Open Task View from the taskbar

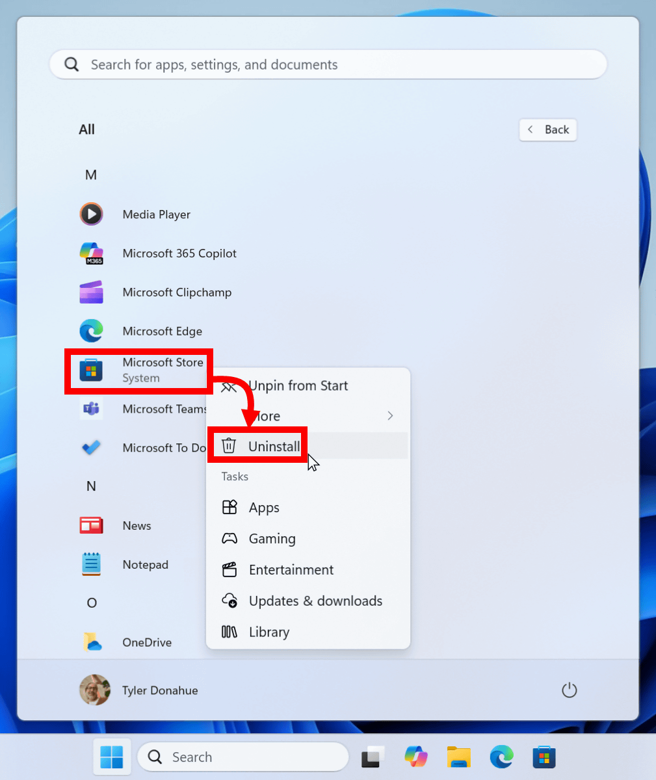coord(373,757)
